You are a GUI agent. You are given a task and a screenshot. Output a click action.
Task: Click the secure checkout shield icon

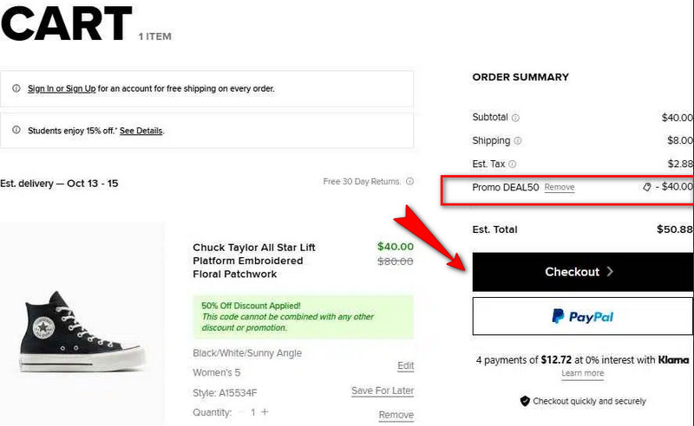524,402
